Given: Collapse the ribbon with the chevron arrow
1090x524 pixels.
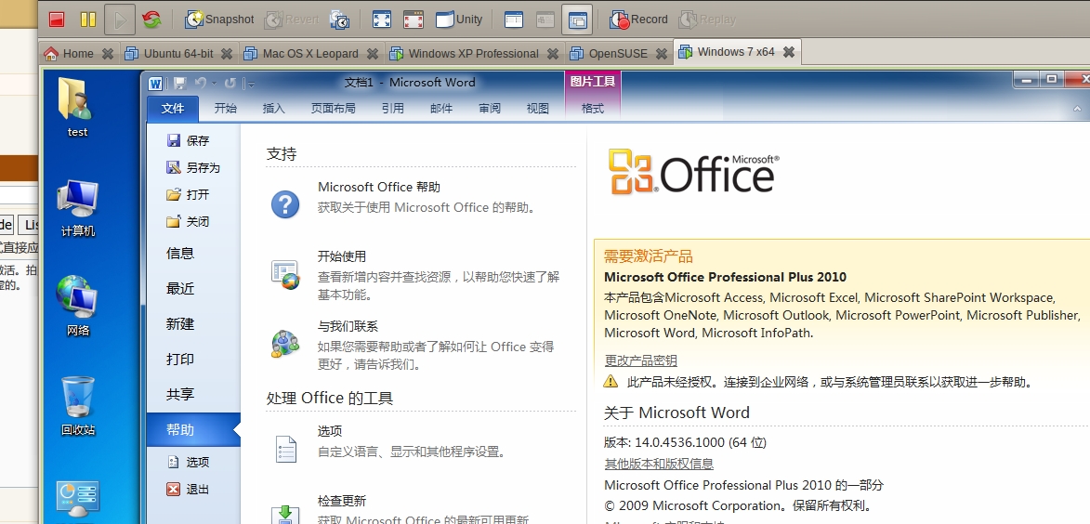Looking at the screenshot, I should (1078, 109).
